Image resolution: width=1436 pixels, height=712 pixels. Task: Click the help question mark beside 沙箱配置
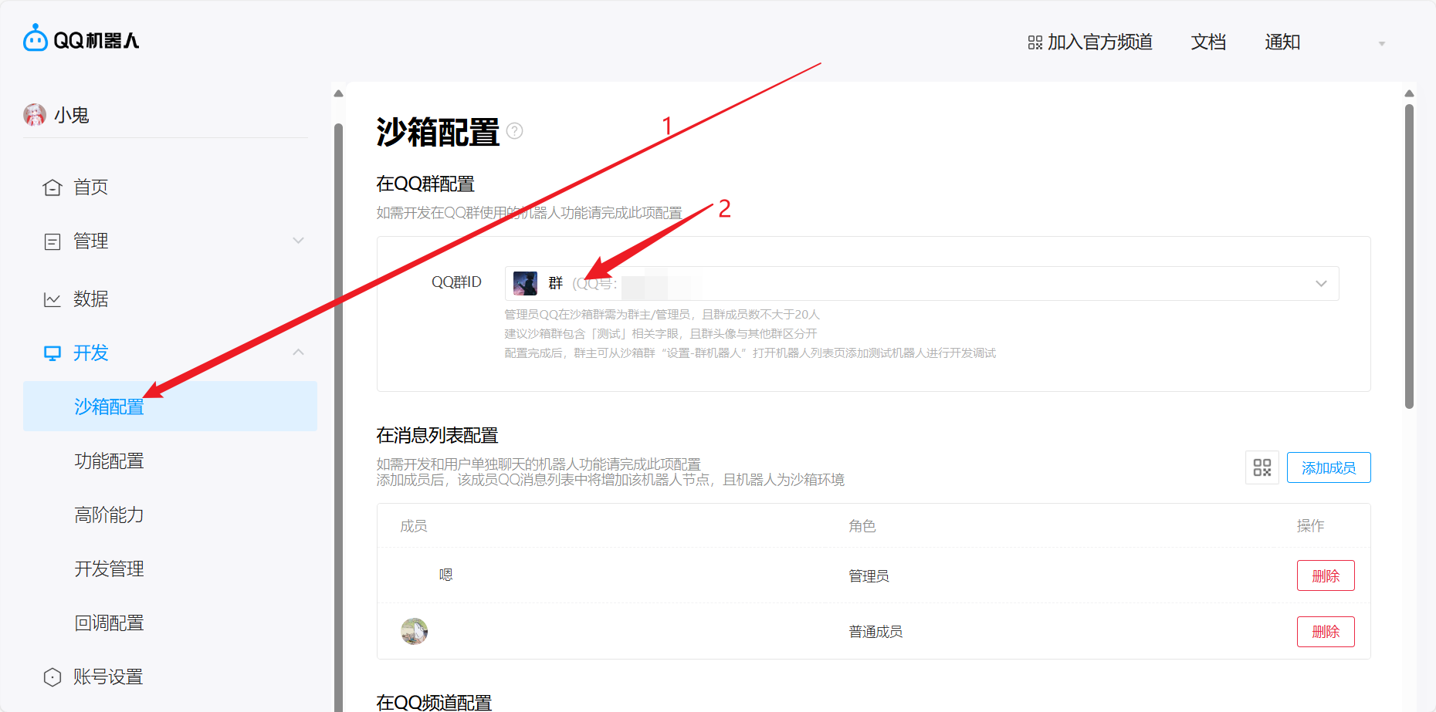(515, 131)
